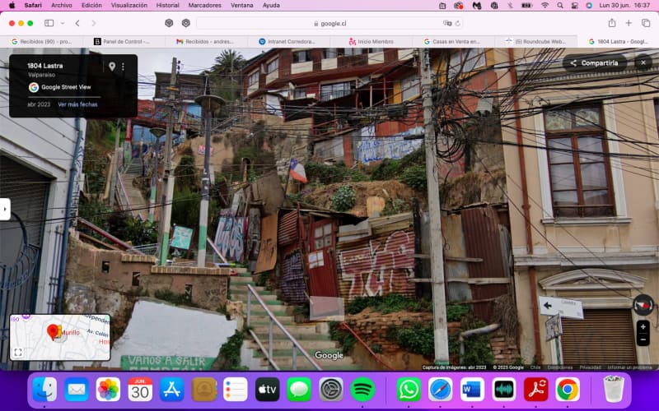The height and width of the screenshot is (411, 659).
Task: Open the Street View three-dot options menu
Action: tap(123, 67)
